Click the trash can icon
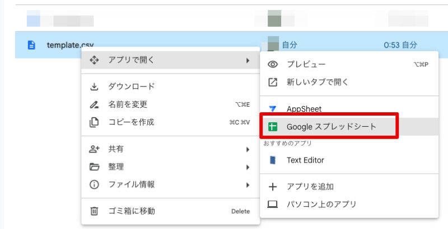This screenshot has width=448, height=229. coord(94,211)
